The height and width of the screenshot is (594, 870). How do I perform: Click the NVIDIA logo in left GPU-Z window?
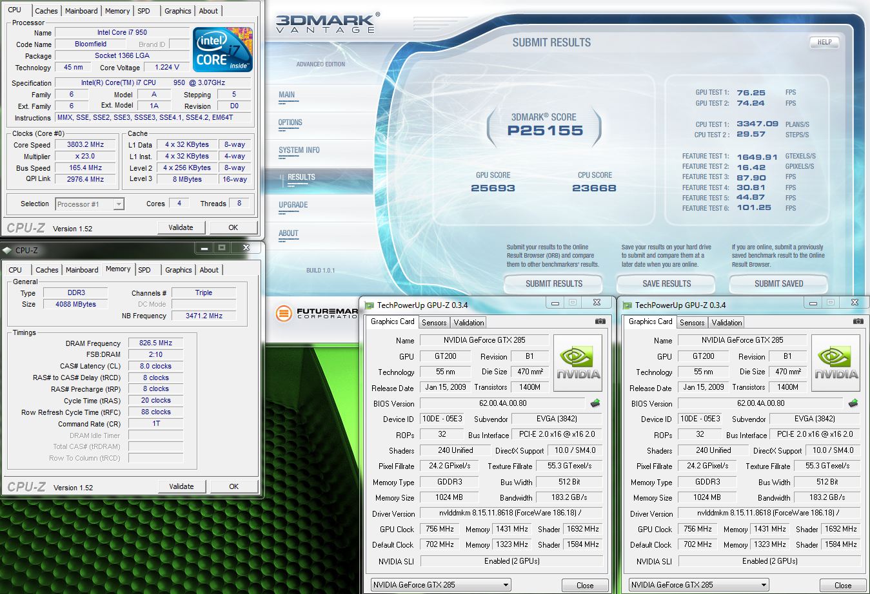pos(578,363)
